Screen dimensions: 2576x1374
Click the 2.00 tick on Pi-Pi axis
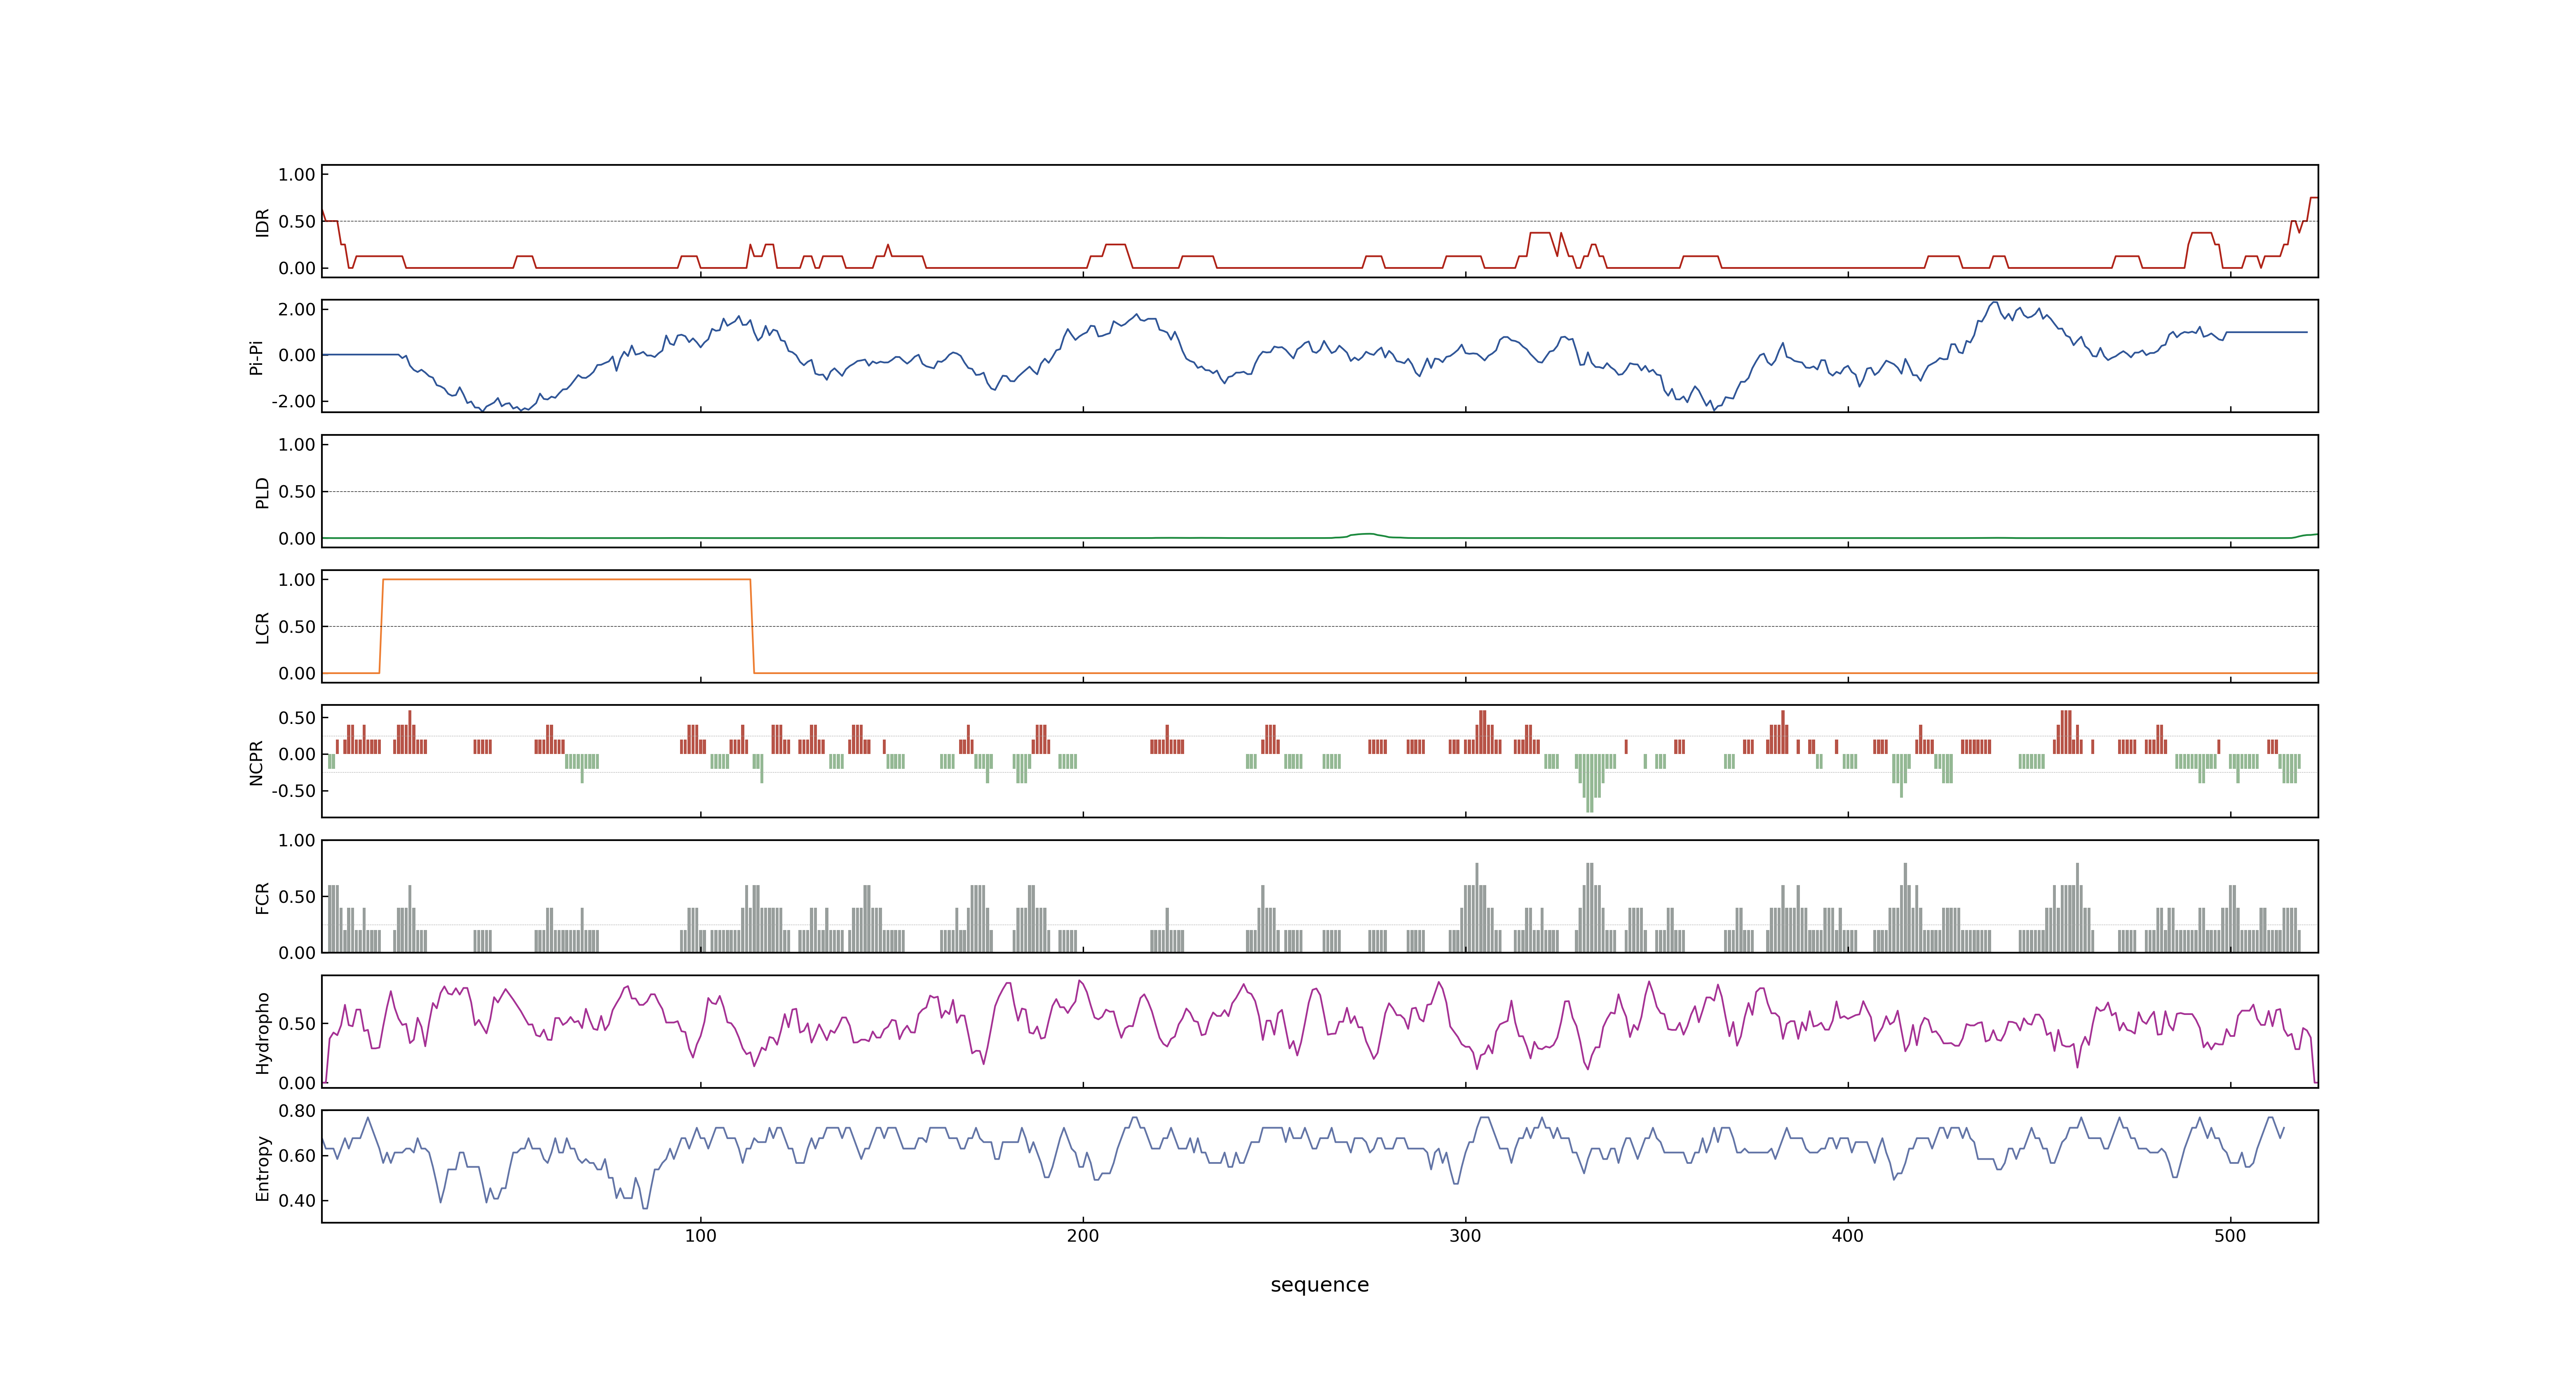pos(297,309)
